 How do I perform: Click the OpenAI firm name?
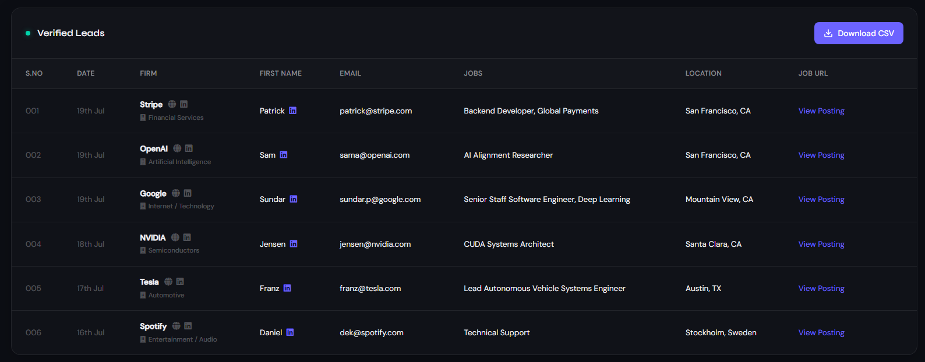154,148
